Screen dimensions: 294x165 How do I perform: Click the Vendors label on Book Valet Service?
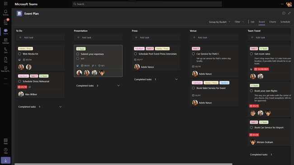(224, 82)
